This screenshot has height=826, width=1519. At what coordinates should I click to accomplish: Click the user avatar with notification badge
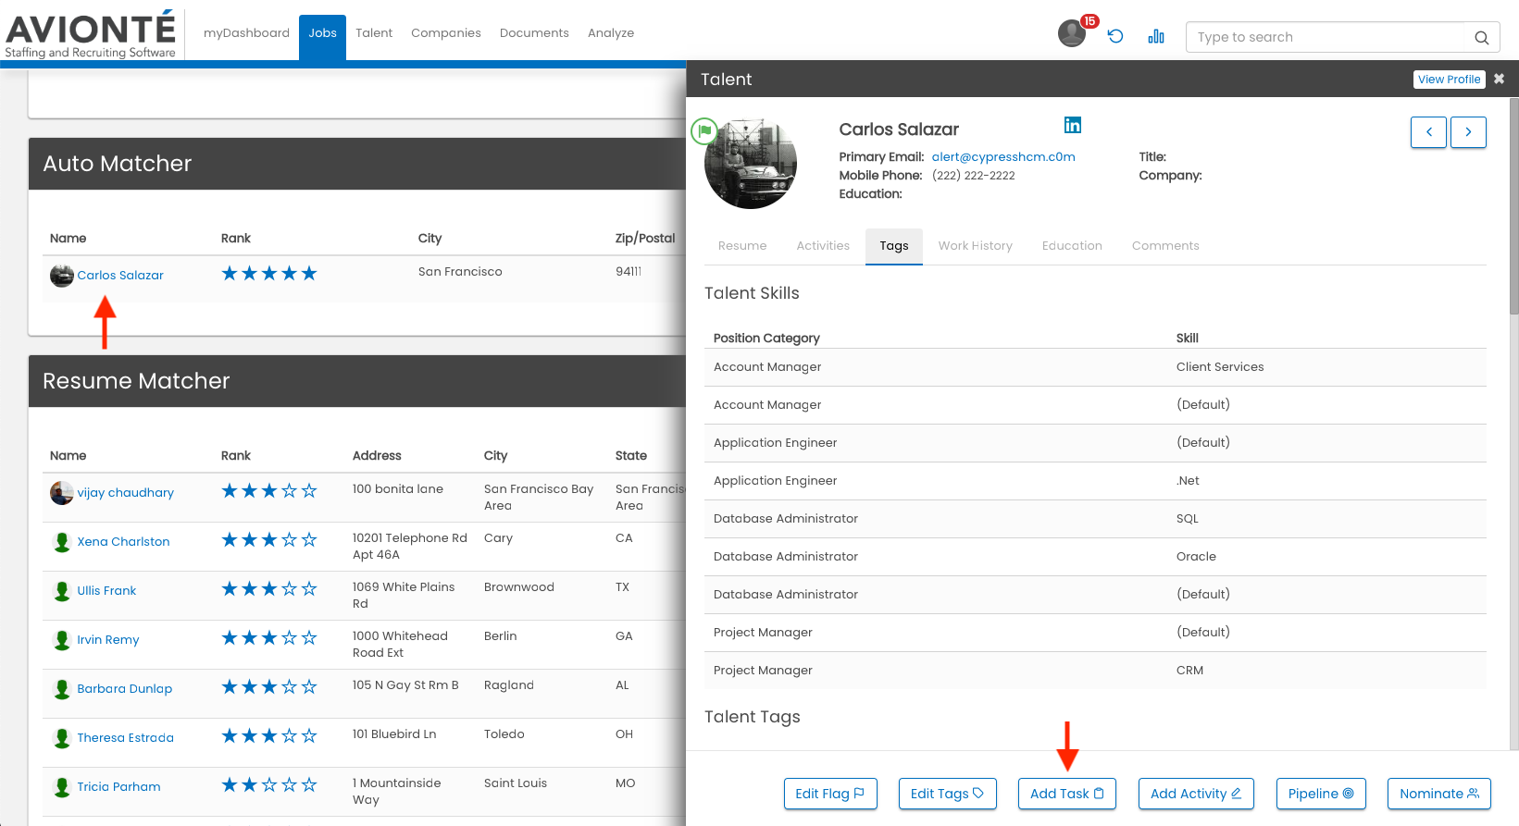pyautogui.click(x=1072, y=33)
